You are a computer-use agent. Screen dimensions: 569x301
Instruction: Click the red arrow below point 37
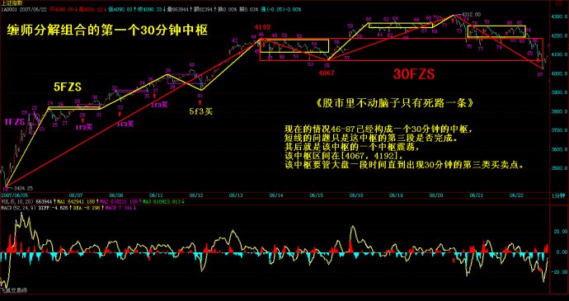155,96
